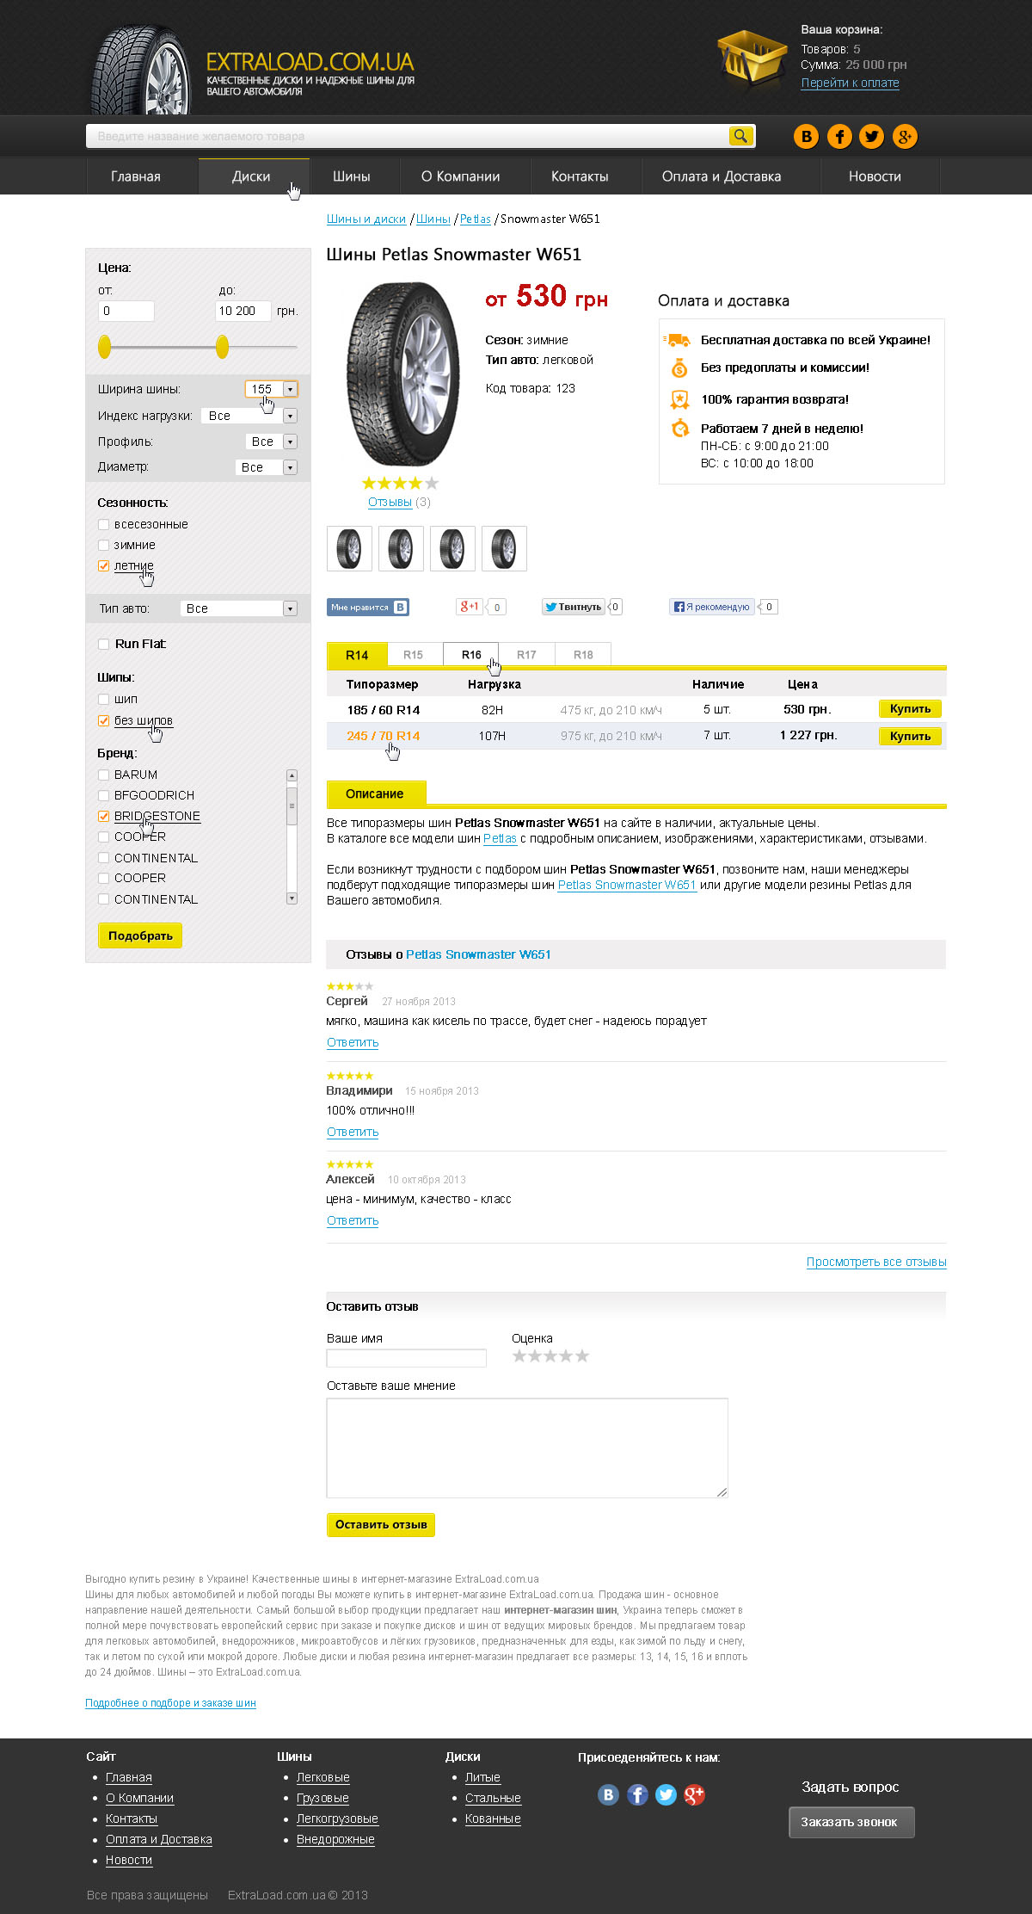The image size is (1032, 1914).
Task: Click 'Ответить' under Сергей's review
Action: point(353,1042)
